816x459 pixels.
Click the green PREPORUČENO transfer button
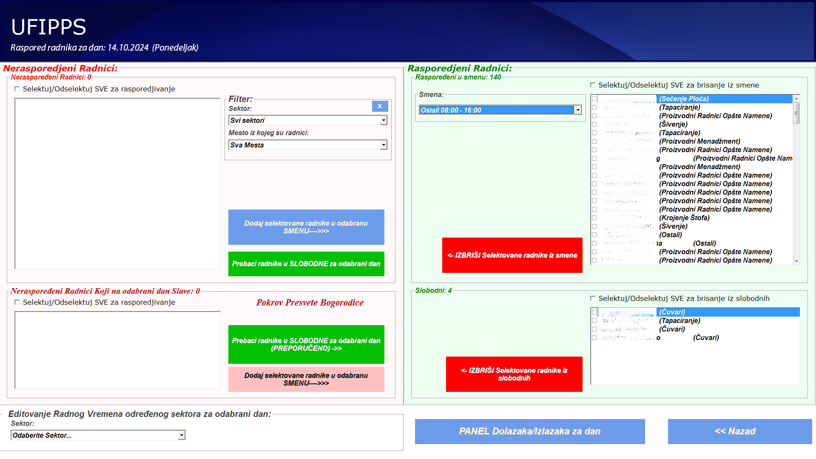click(x=306, y=344)
